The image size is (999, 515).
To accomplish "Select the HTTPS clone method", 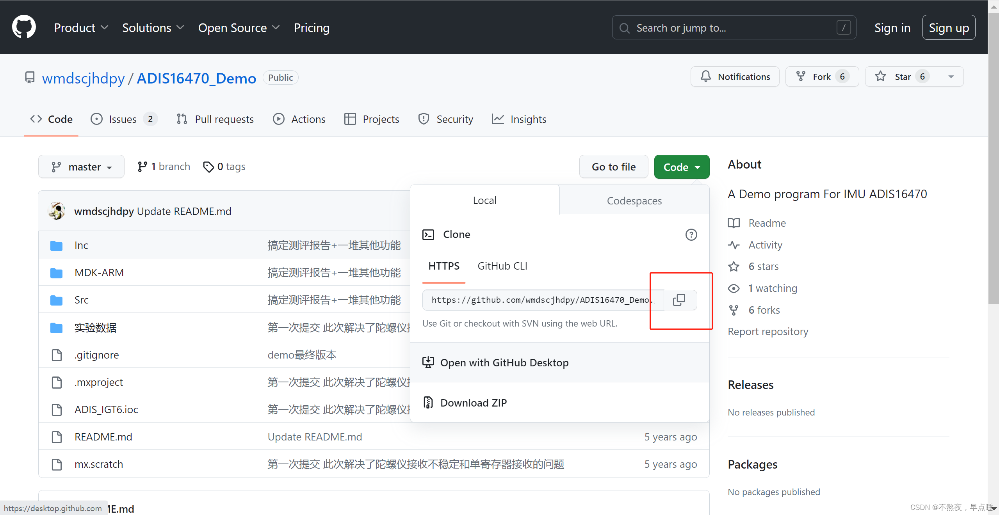I will pyautogui.click(x=444, y=266).
